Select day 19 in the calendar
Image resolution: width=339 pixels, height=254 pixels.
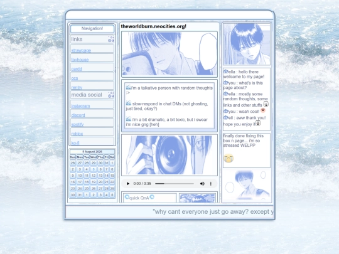coord(94,182)
